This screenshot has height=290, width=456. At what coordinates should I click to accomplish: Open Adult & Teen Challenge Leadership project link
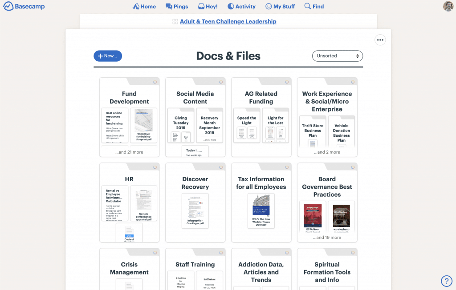[x=228, y=21]
